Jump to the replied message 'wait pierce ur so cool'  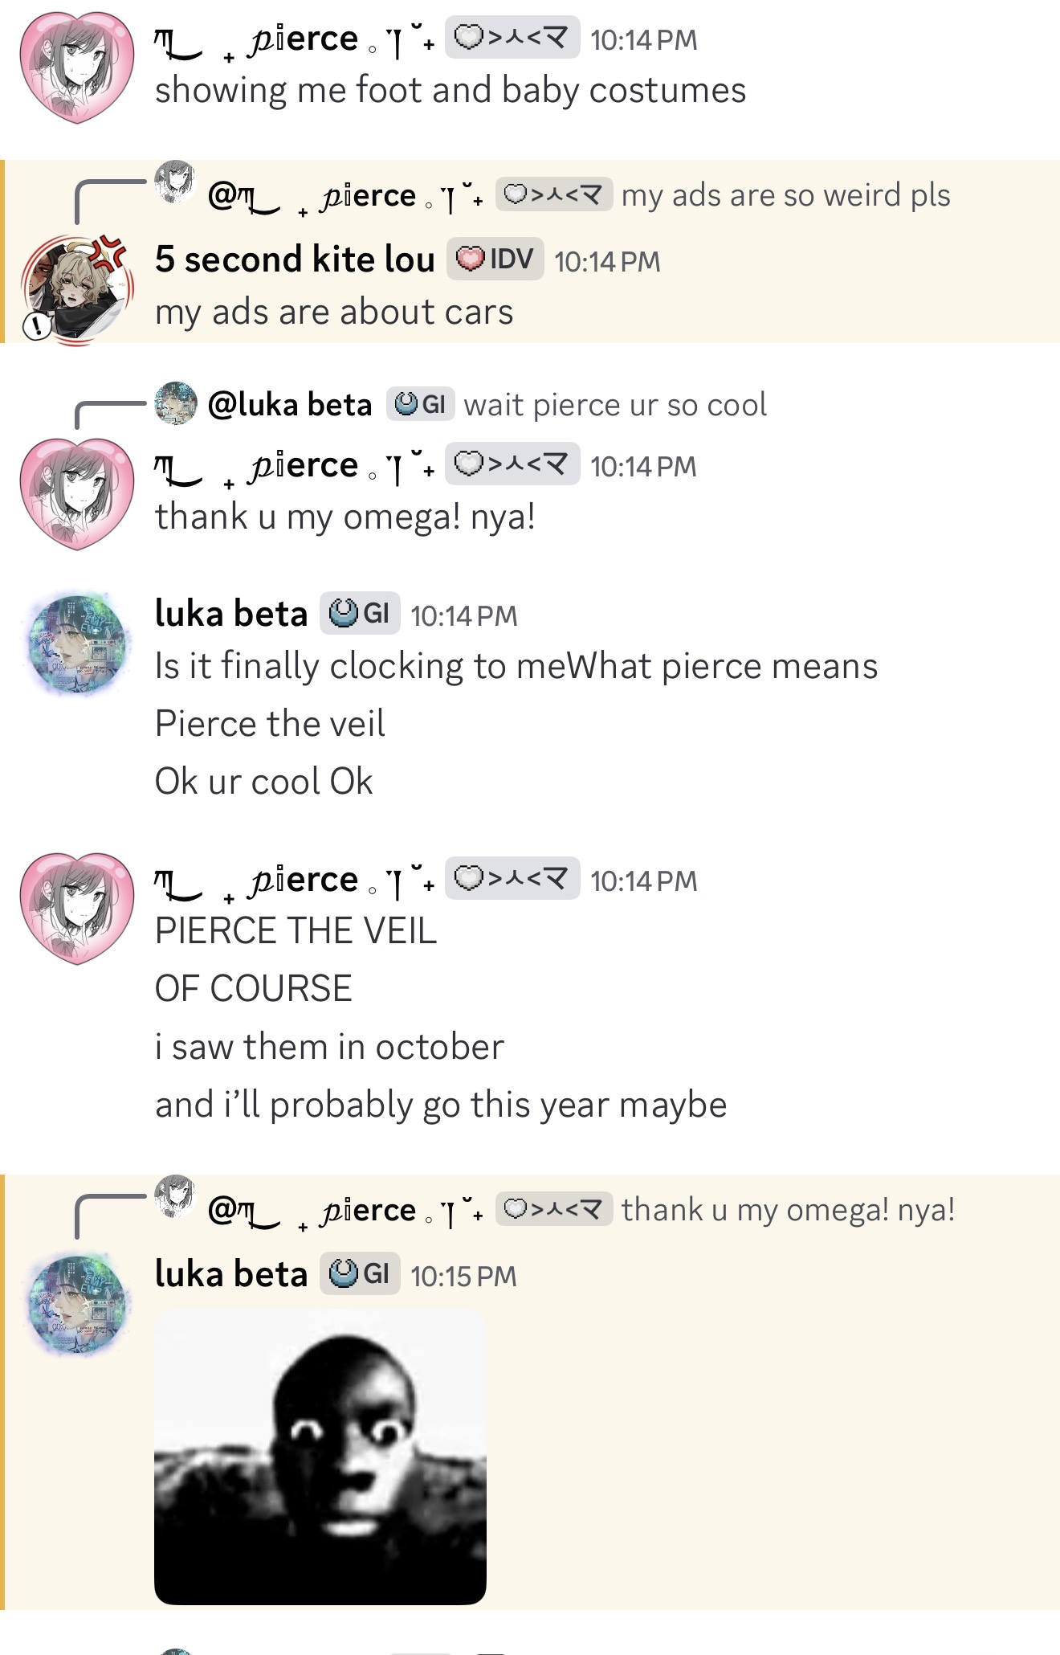pyautogui.click(x=615, y=405)
